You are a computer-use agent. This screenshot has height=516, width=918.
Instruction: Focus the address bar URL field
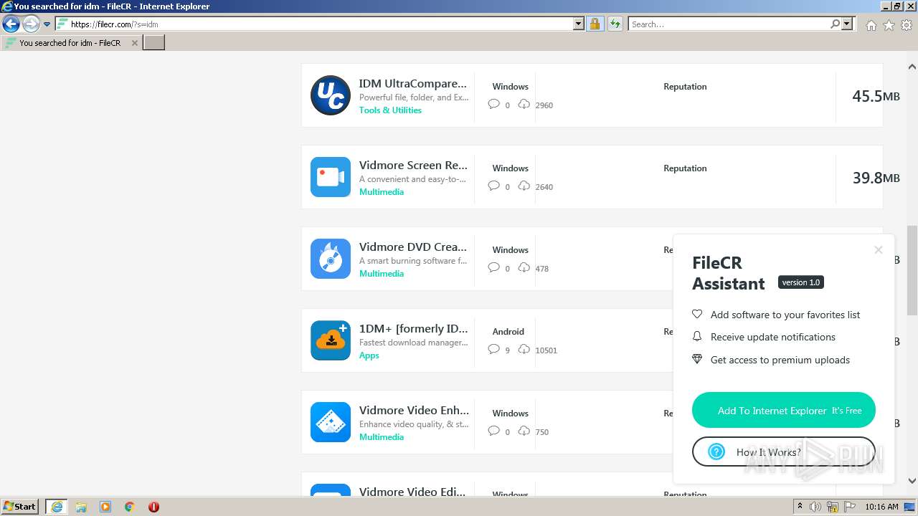point(321,24)
